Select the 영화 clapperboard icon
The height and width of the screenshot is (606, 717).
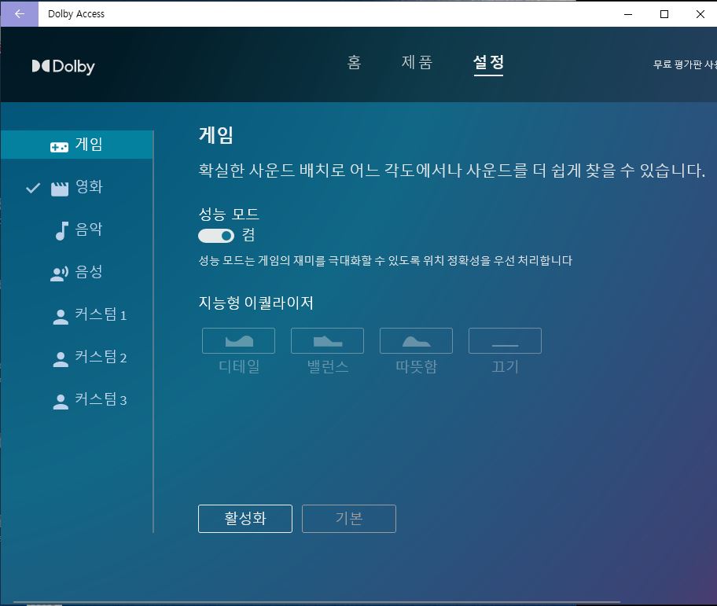pos(60,189)
